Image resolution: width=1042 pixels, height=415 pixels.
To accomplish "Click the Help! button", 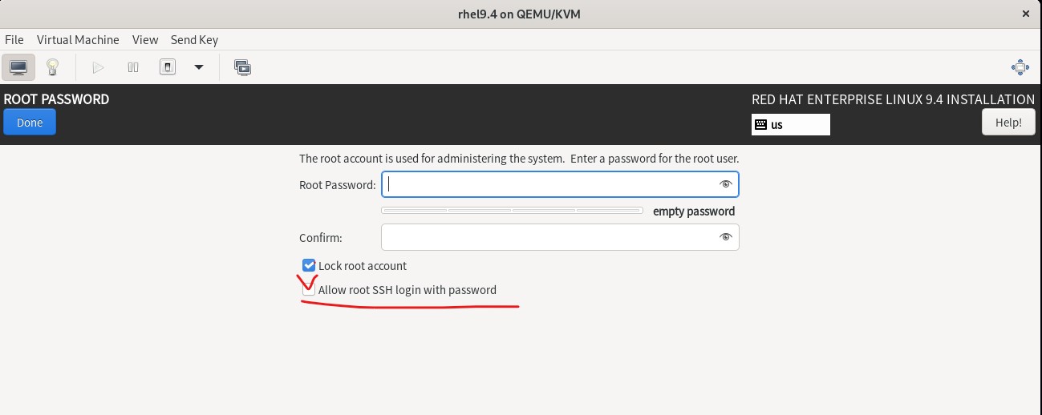I will pos(1008,123).
